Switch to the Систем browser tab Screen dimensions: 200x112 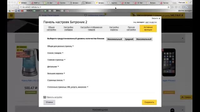62,3
